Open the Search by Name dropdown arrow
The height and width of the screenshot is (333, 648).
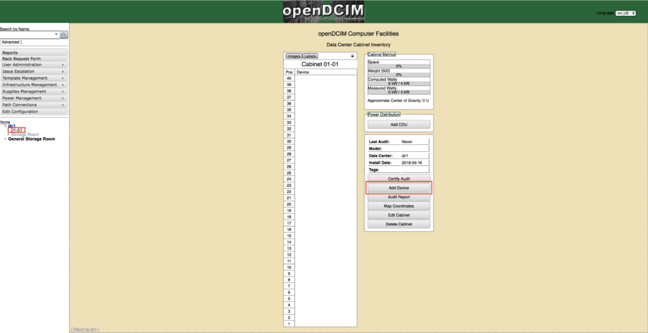click(56, 34)
